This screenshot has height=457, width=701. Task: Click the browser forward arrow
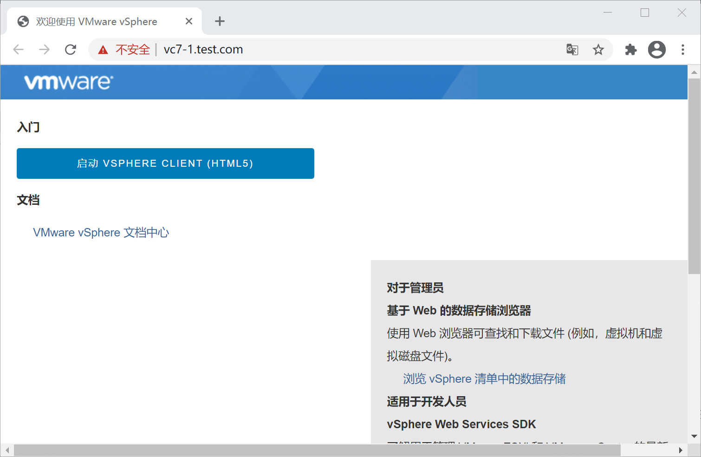(x=44, y=50)
